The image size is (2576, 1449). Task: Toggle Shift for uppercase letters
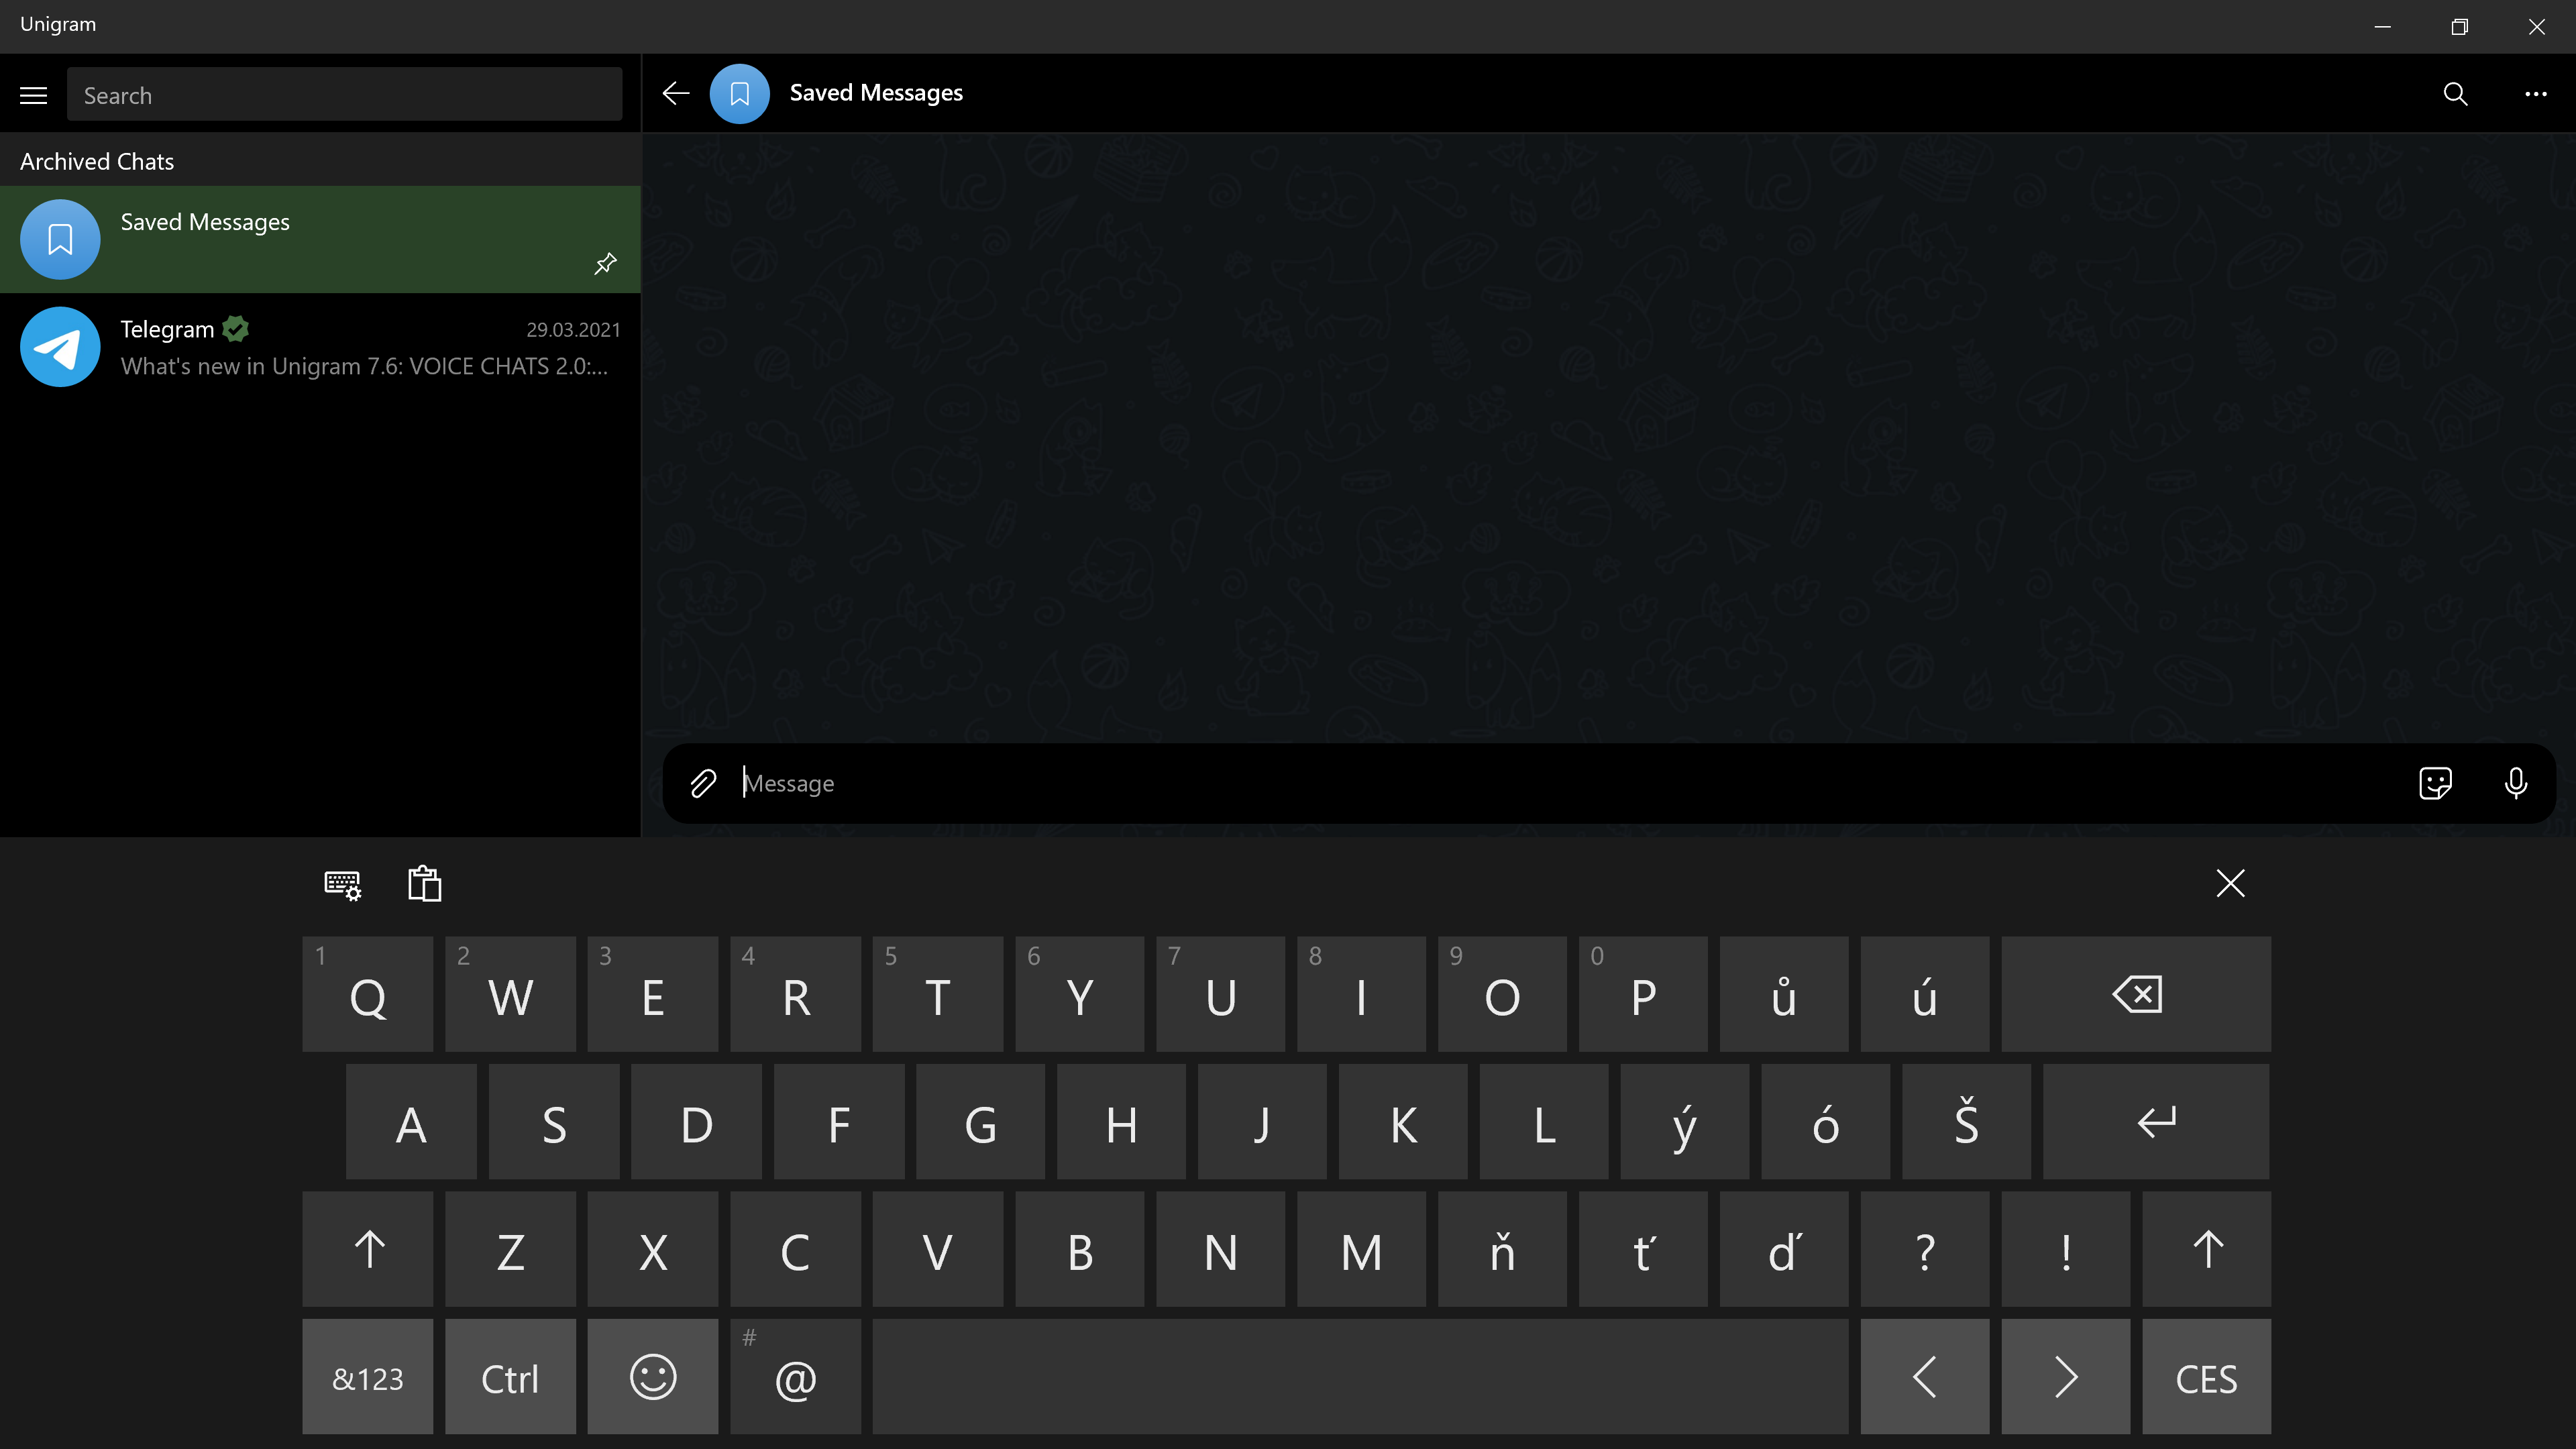click(367, 1249)
